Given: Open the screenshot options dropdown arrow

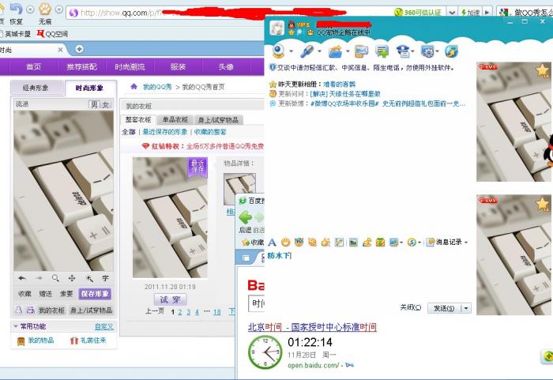Looking at the screenshot, I should pyautogui.click(x=401, y=243).
